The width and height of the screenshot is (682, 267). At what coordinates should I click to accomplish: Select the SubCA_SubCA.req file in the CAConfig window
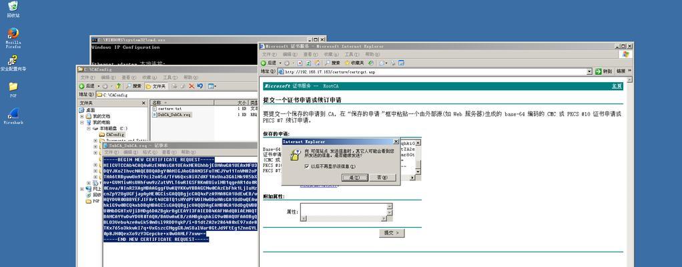[172, 115]
